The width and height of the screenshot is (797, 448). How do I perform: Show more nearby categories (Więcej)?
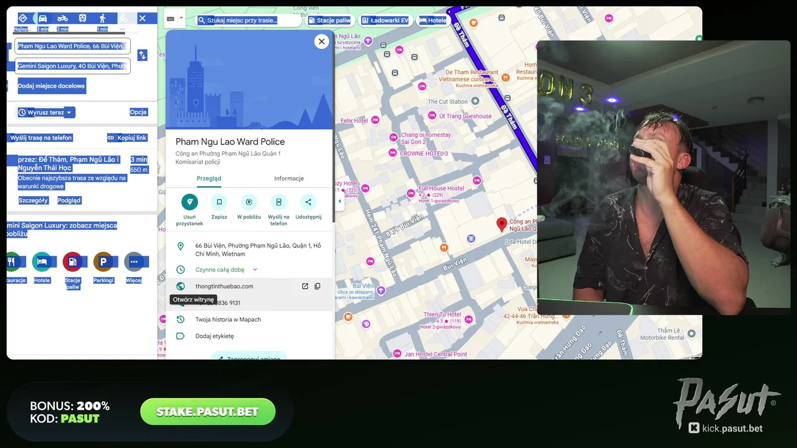134,262
